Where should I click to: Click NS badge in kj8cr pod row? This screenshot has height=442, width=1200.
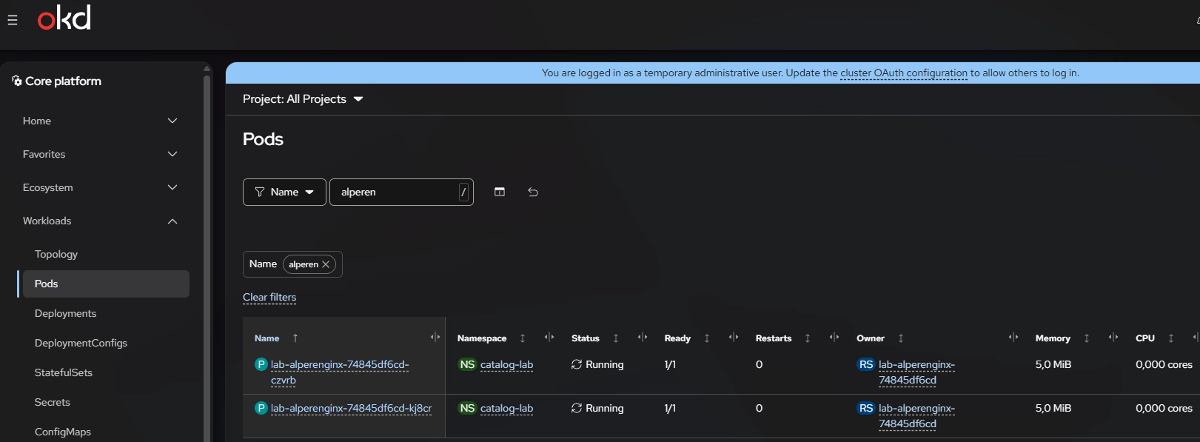[467, 408]
